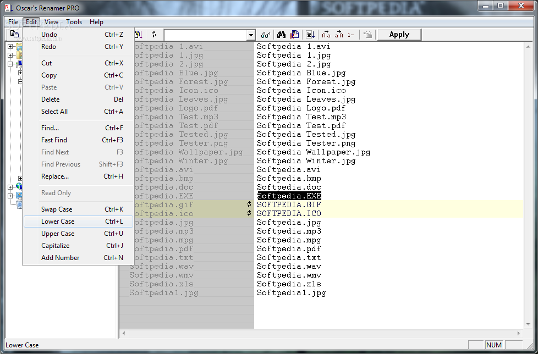The image size is (538, 354).
Task: Expand the user folder tree node
Action: pos(10,55)
